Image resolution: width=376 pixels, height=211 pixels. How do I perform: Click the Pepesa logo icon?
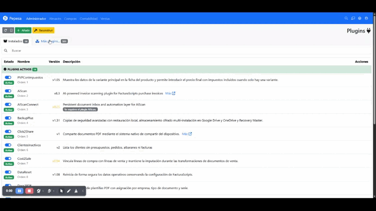[5, 18]
